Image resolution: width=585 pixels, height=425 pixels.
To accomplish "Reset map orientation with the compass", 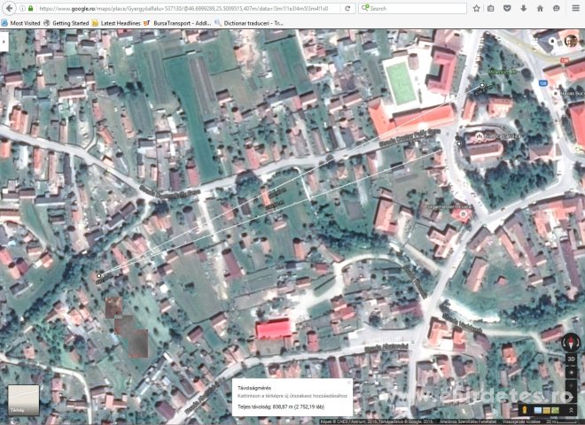I will (x=571, y=343).
